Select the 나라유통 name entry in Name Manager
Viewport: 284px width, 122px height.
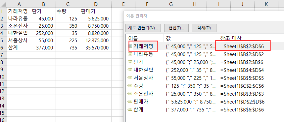(x=143, y=54)
